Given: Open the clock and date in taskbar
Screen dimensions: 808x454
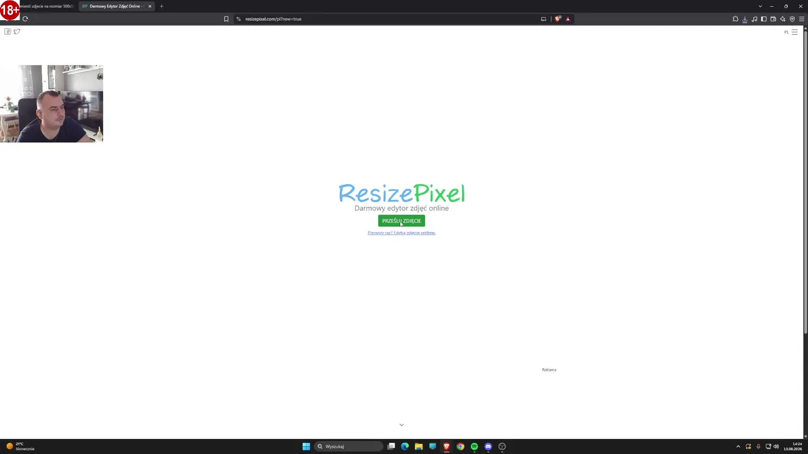Looking at the screenshot, I should [793, 446].
